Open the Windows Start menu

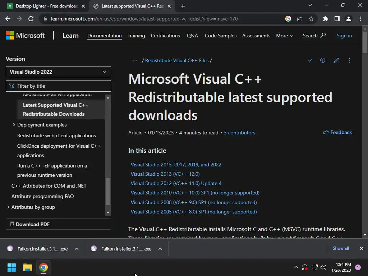tap(11, 267)
